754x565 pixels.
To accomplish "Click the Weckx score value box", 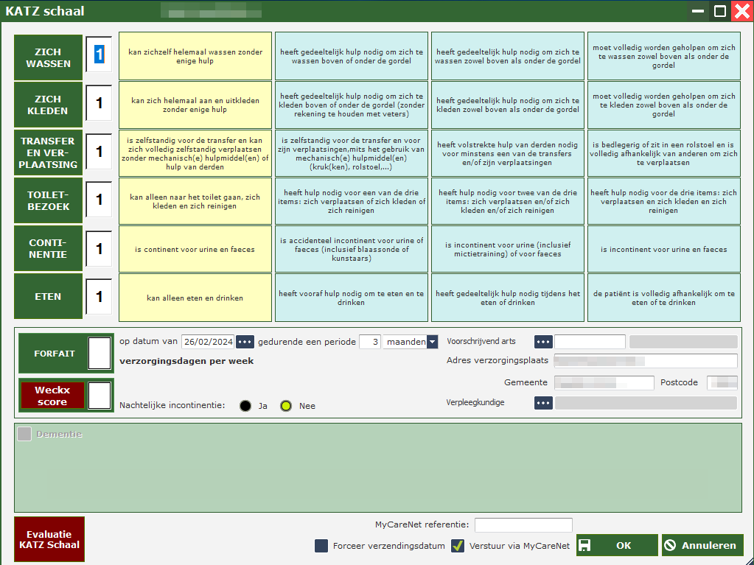I will [x=100, y=396].
